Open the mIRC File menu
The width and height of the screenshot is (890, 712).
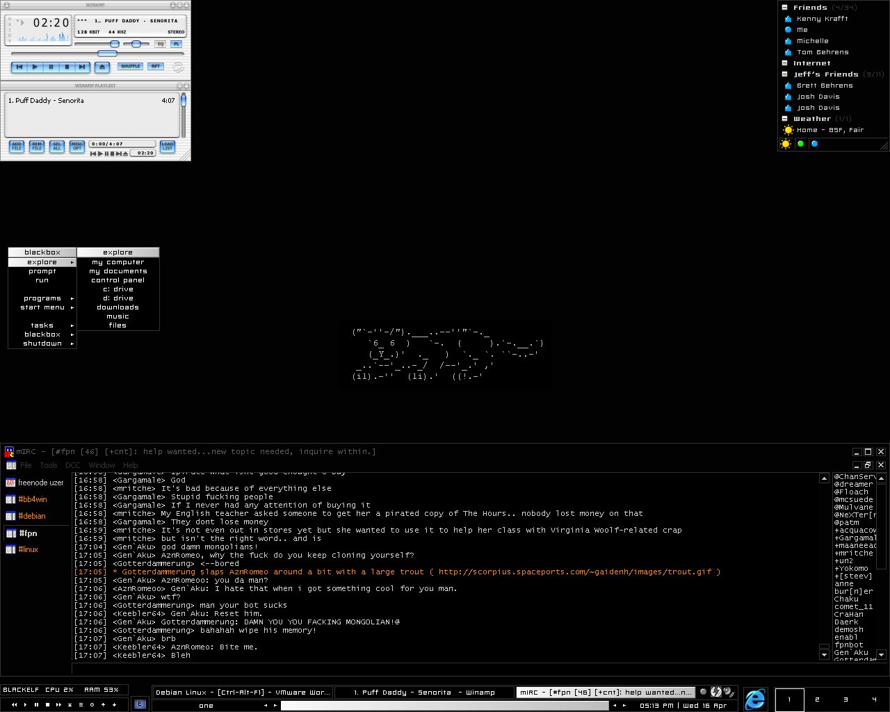[x=26, y=465]
